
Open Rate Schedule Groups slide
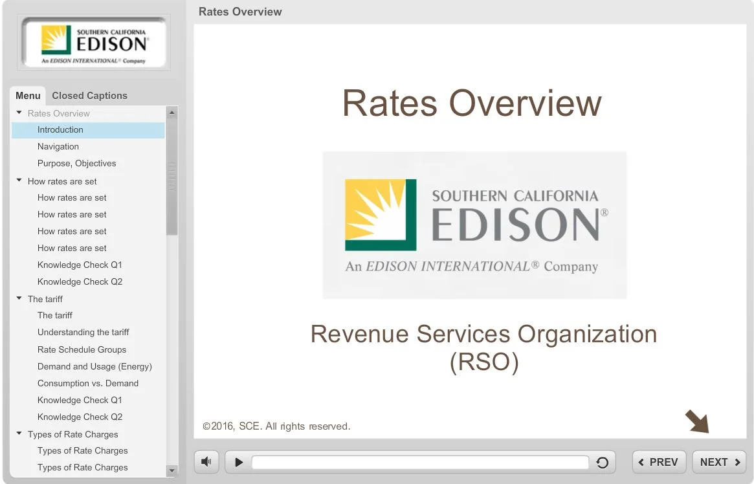pyautogui.click(x=82, y=349)
